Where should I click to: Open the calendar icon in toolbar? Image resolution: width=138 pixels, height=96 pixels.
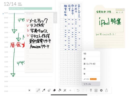click(x=96, y=90)
